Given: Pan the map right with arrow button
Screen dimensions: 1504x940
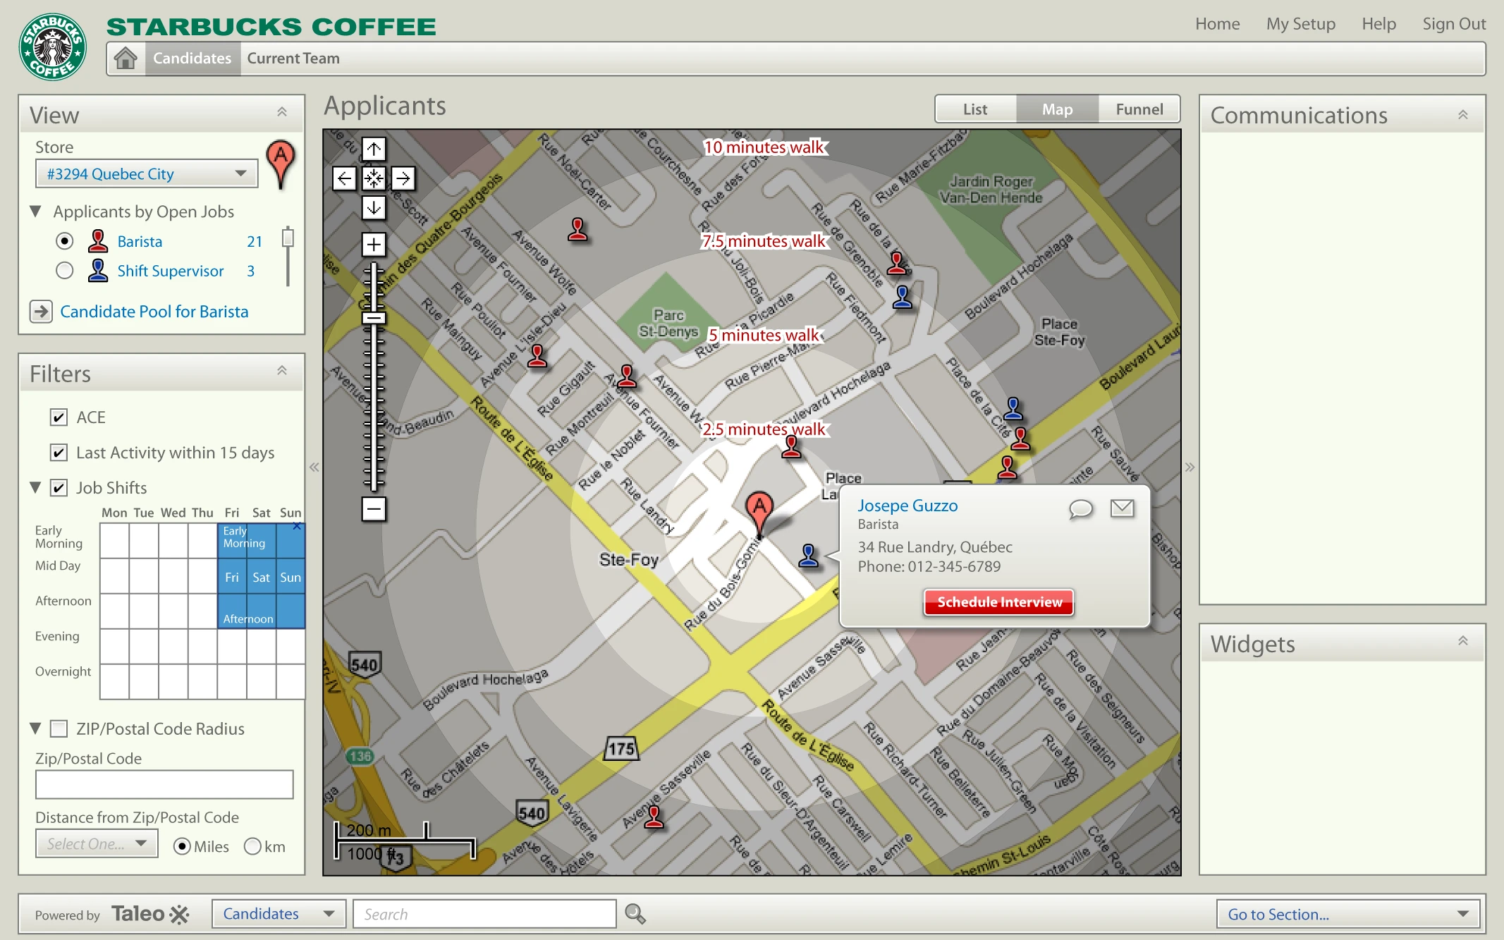Looking at the screenshot, I should click(x=403, y=178).
